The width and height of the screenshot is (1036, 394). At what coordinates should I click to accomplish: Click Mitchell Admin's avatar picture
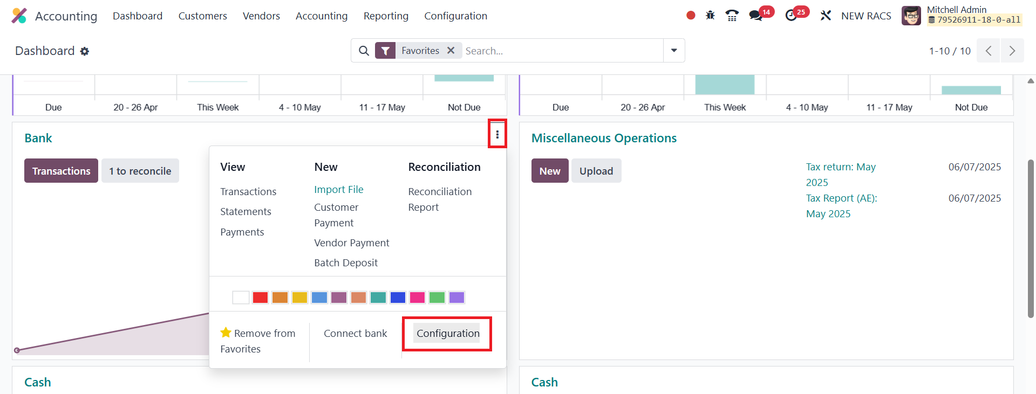tap(911, 16)
